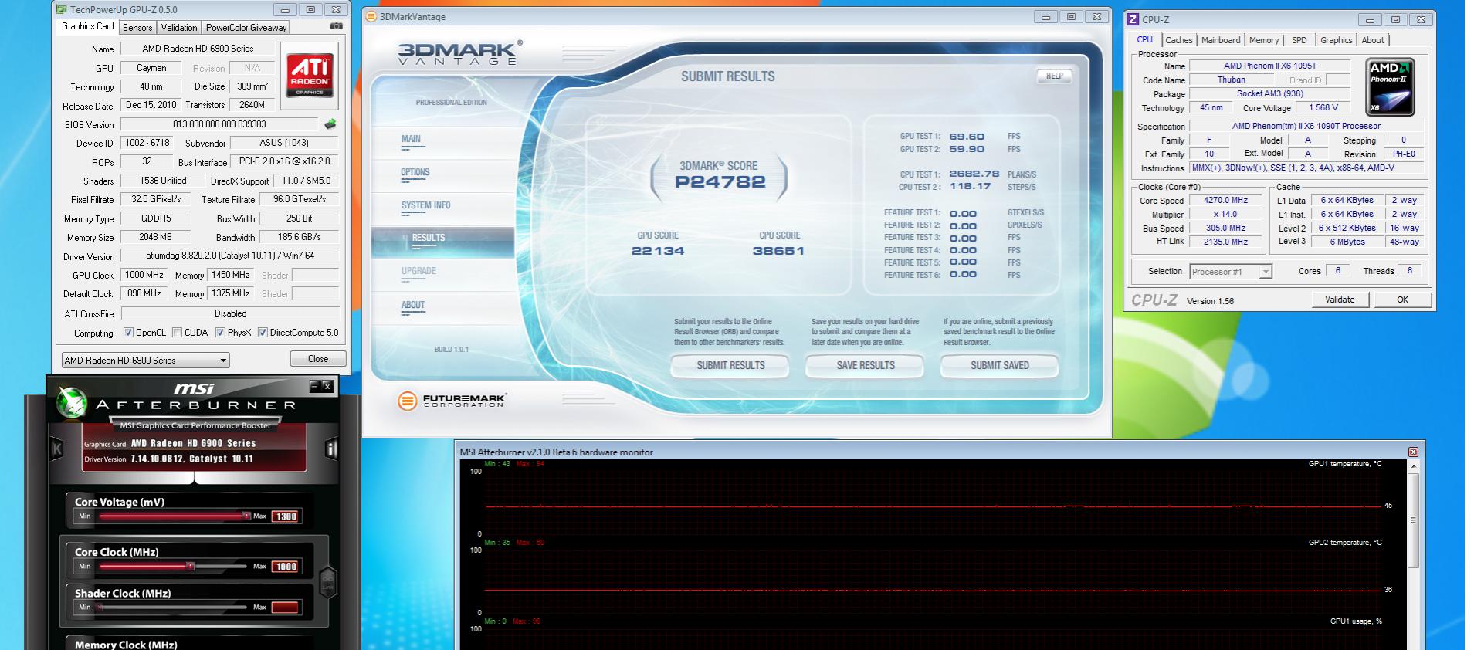
Task: Toggle the OpenCL checkbox
Action: [x=128, y=333]
